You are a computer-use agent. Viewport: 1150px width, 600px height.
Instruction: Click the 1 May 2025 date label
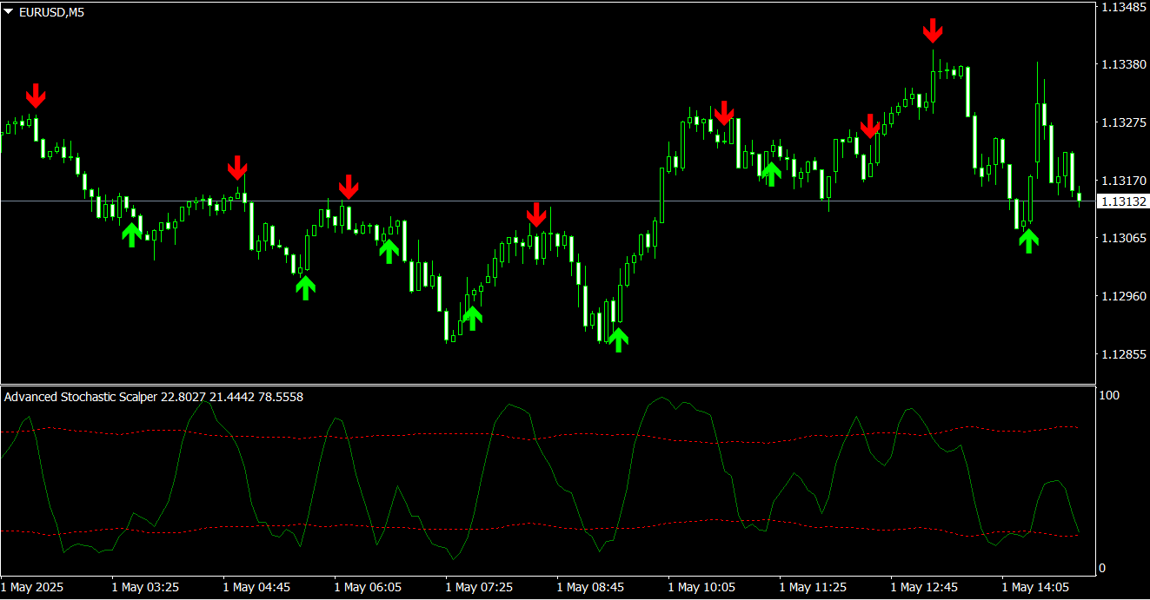pos(33,588)
